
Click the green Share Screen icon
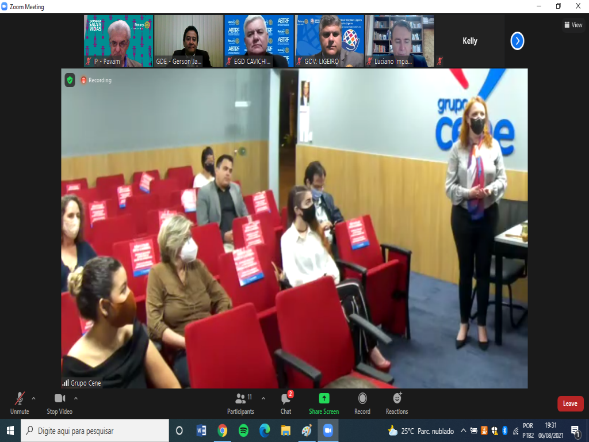(x=324, y=402)
